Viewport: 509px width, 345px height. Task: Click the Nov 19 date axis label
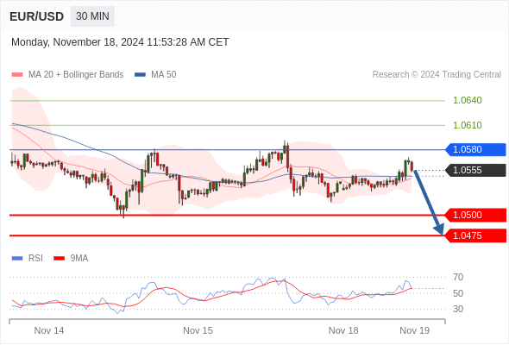point(415,330)
